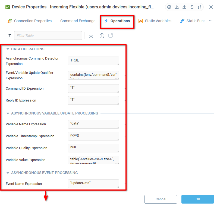This screenshot has width=217, height=206.
Task: Click the unlock padlock icon in header
Action: (192, 7)
